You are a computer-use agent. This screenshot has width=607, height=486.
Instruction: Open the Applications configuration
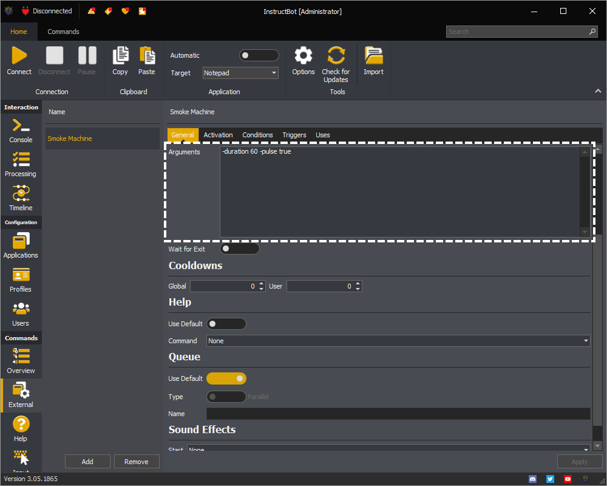tap(21, 245)
